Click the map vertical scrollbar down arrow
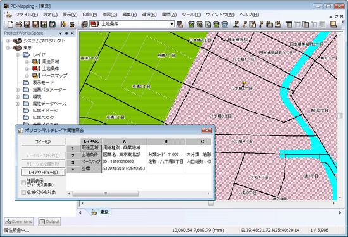348x237 pixels. pyautogui.click(x=340, y=197)
